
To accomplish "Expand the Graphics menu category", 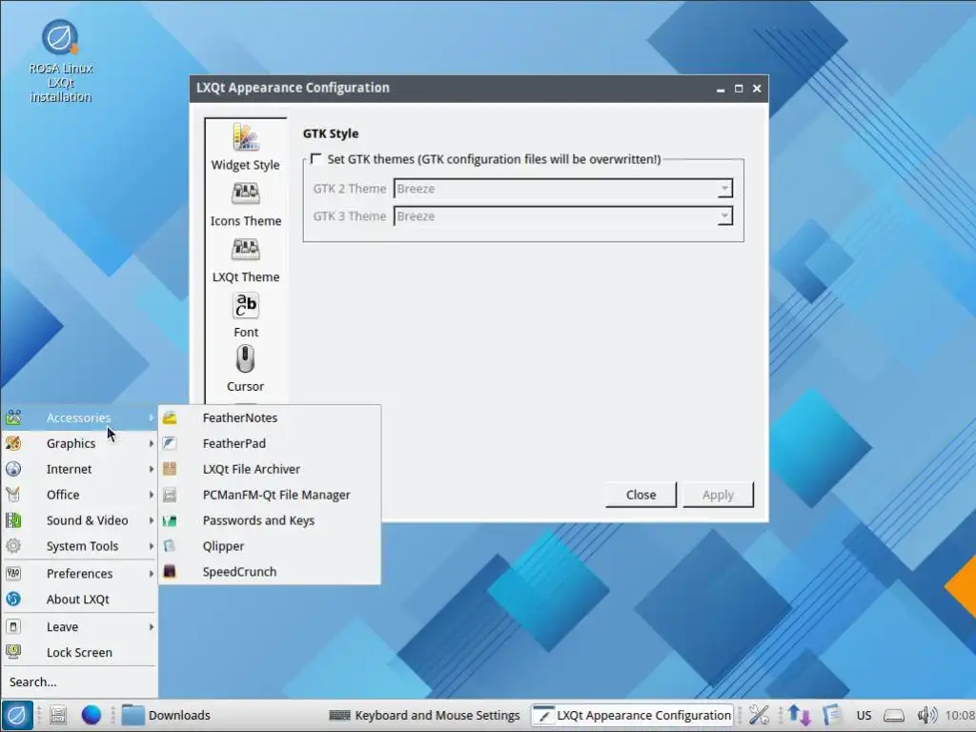I will [79, 443].
